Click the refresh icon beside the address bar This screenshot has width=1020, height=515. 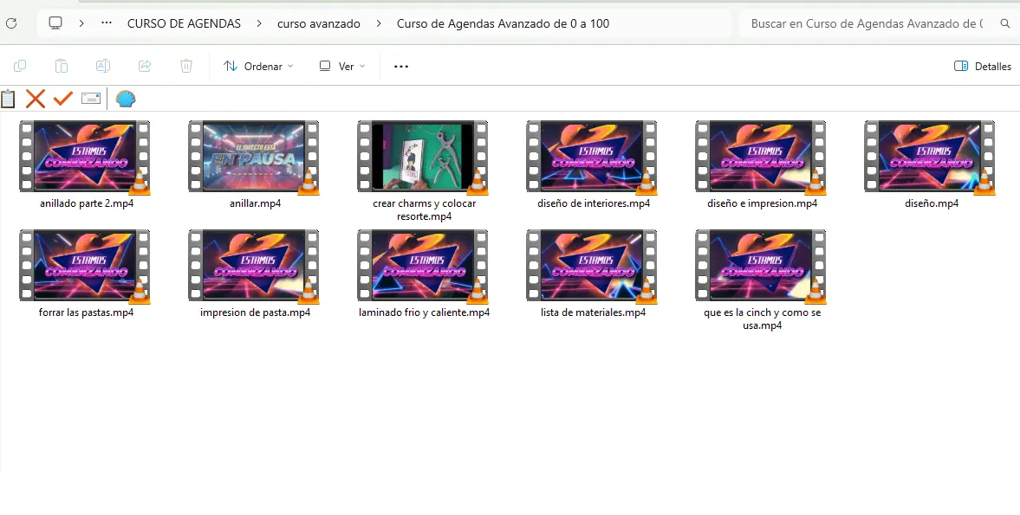11,23
